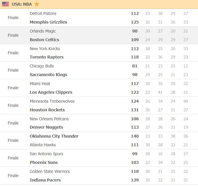Screen dimensions: 198x186
Task: Click Boston Celtics team name
Action: click(x=44, y=40)
